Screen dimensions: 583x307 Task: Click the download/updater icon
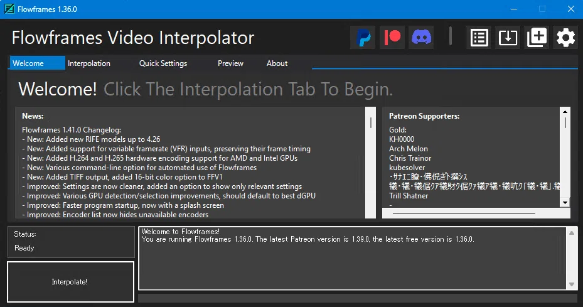[508, 38]
